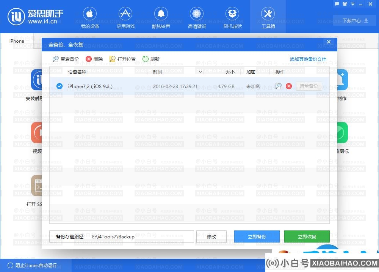Click the 立即恢复 button
This screenshot has width=379, height=272.
(307, 236)
